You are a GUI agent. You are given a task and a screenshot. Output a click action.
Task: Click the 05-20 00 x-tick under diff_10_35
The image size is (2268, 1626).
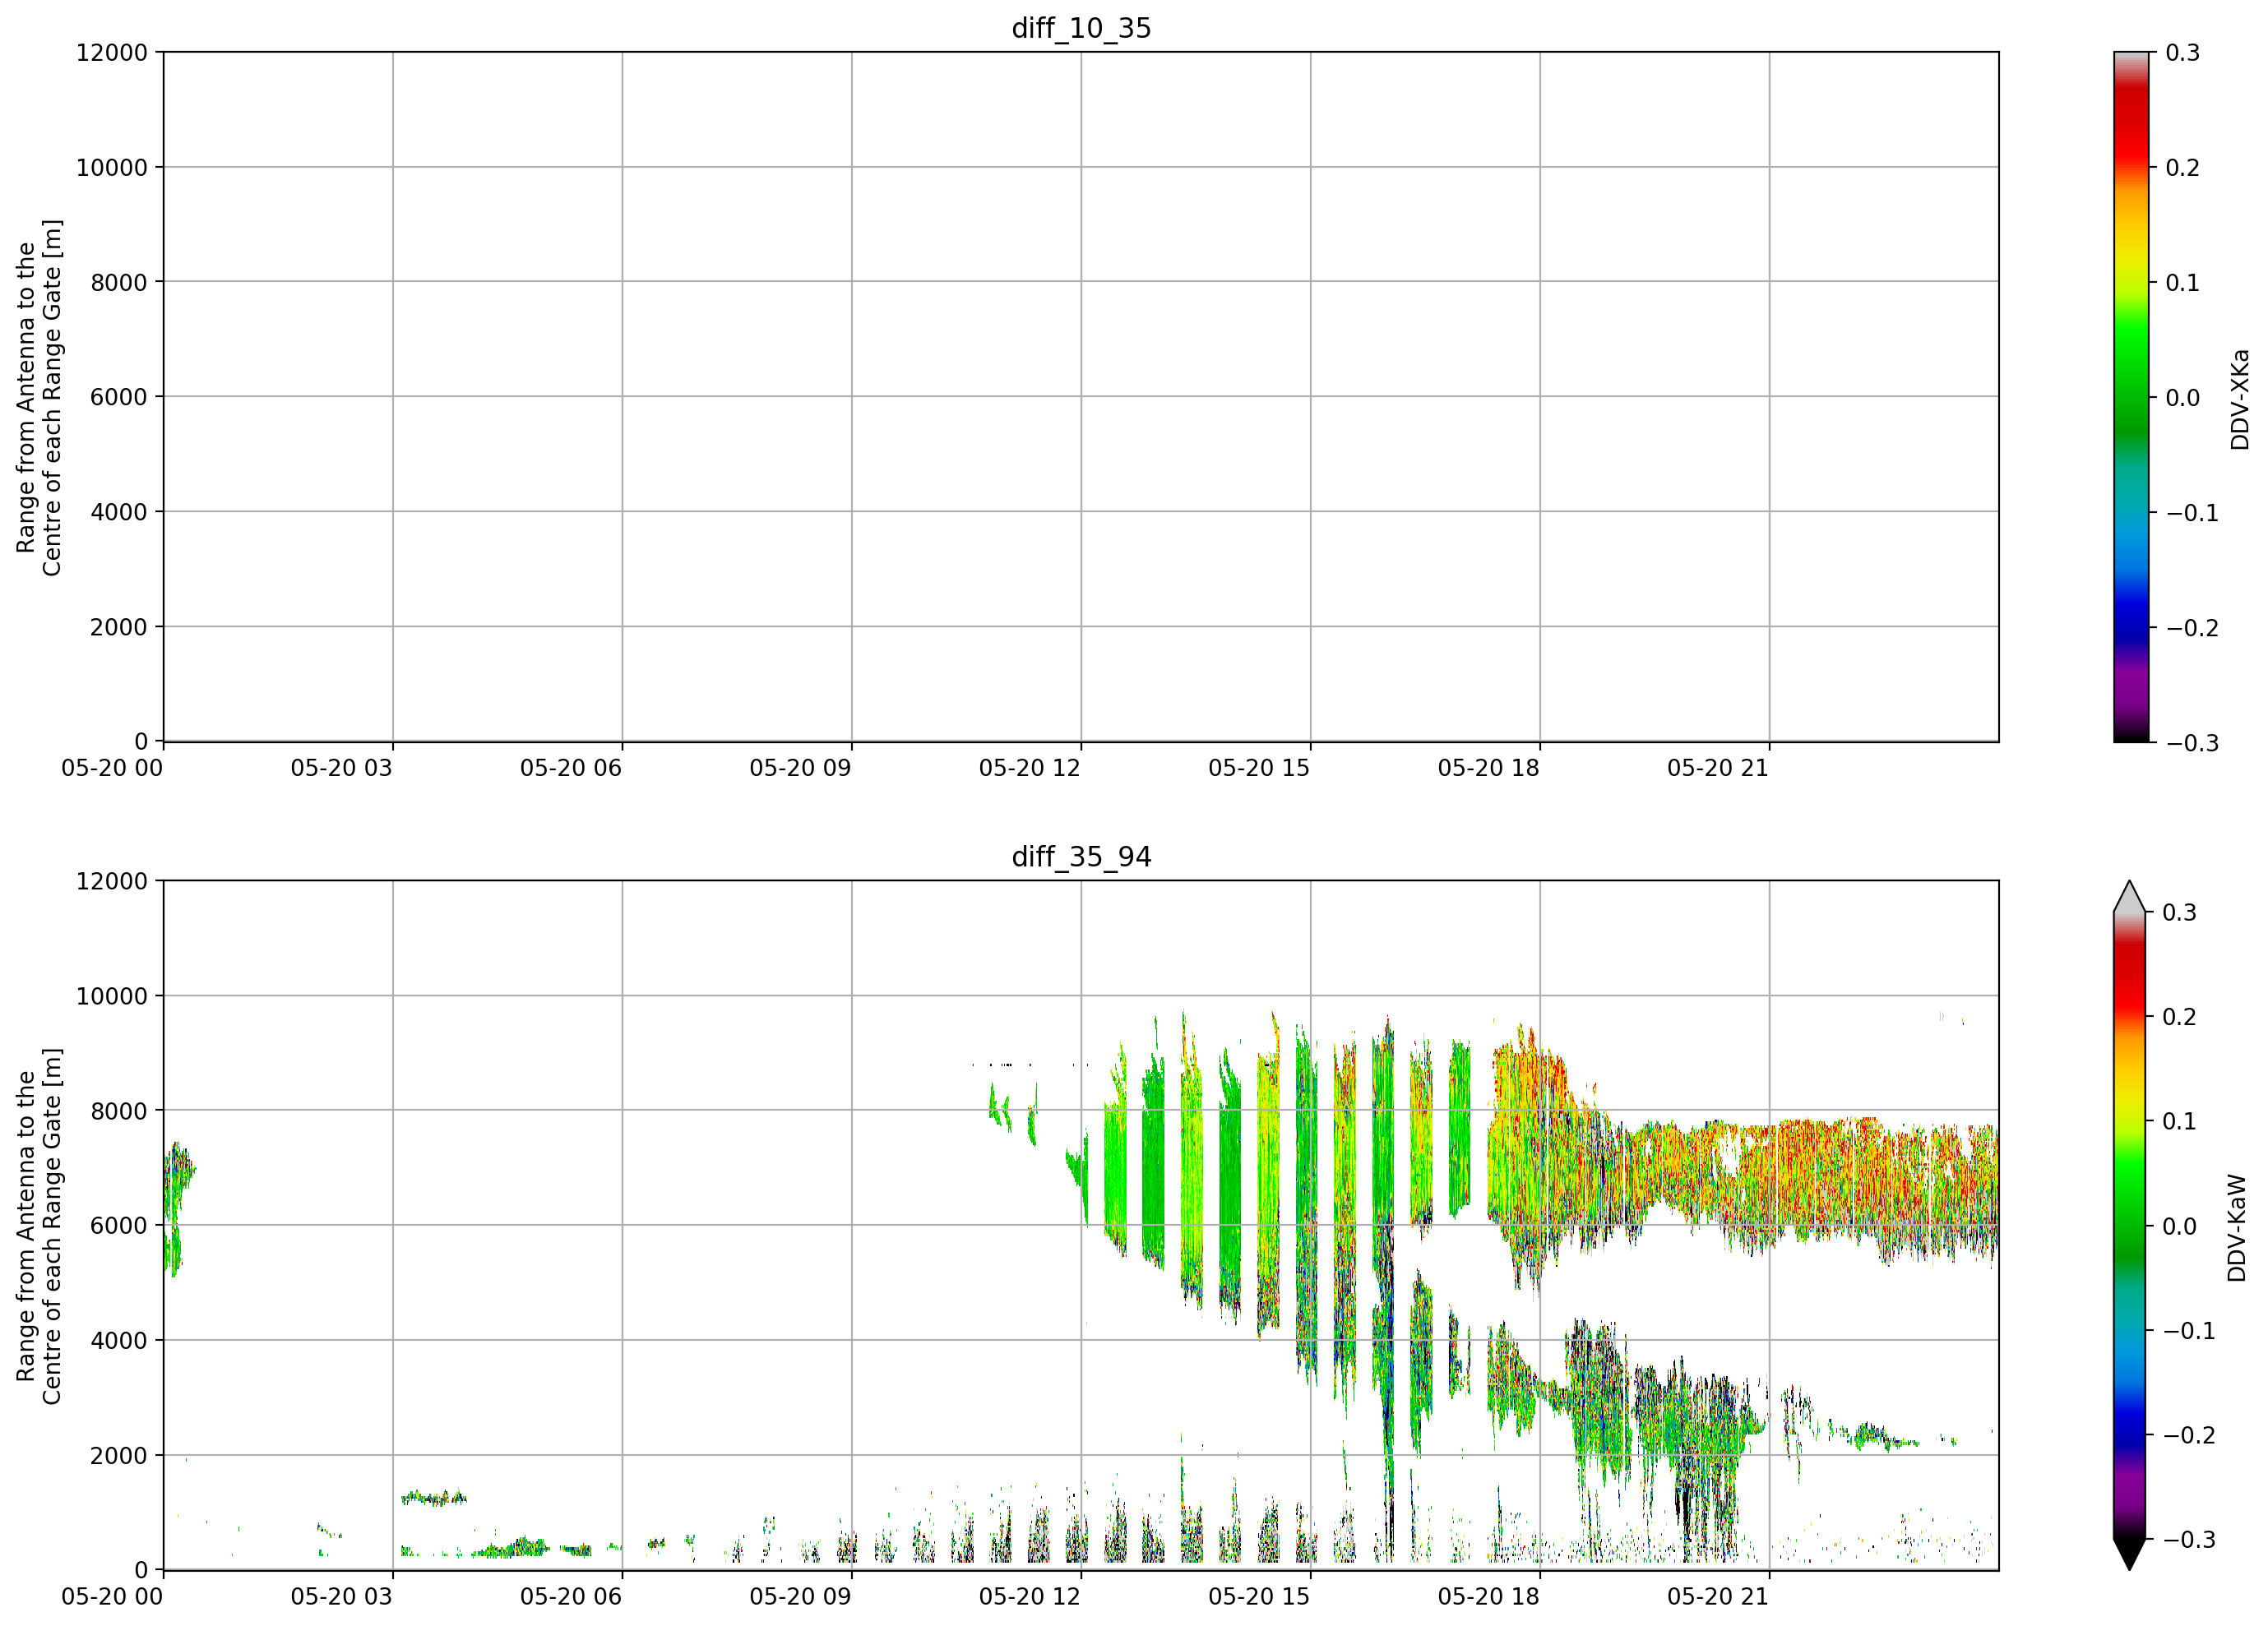coord(112,769)
